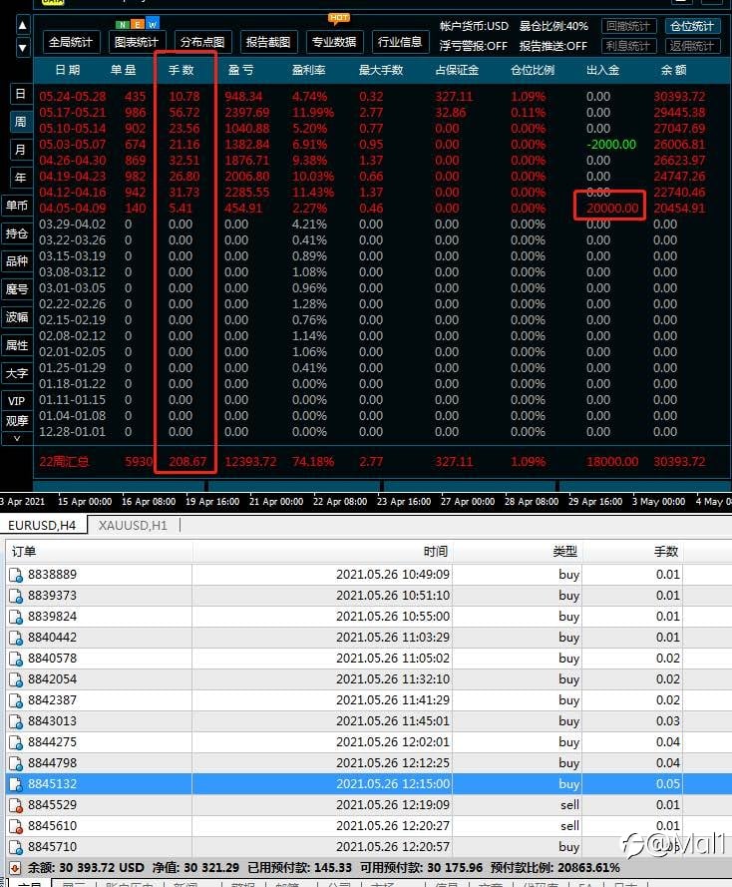Toggle the 月 monthly period view
The height and width of the screenshot is (887, 732).
click(20, 150)
